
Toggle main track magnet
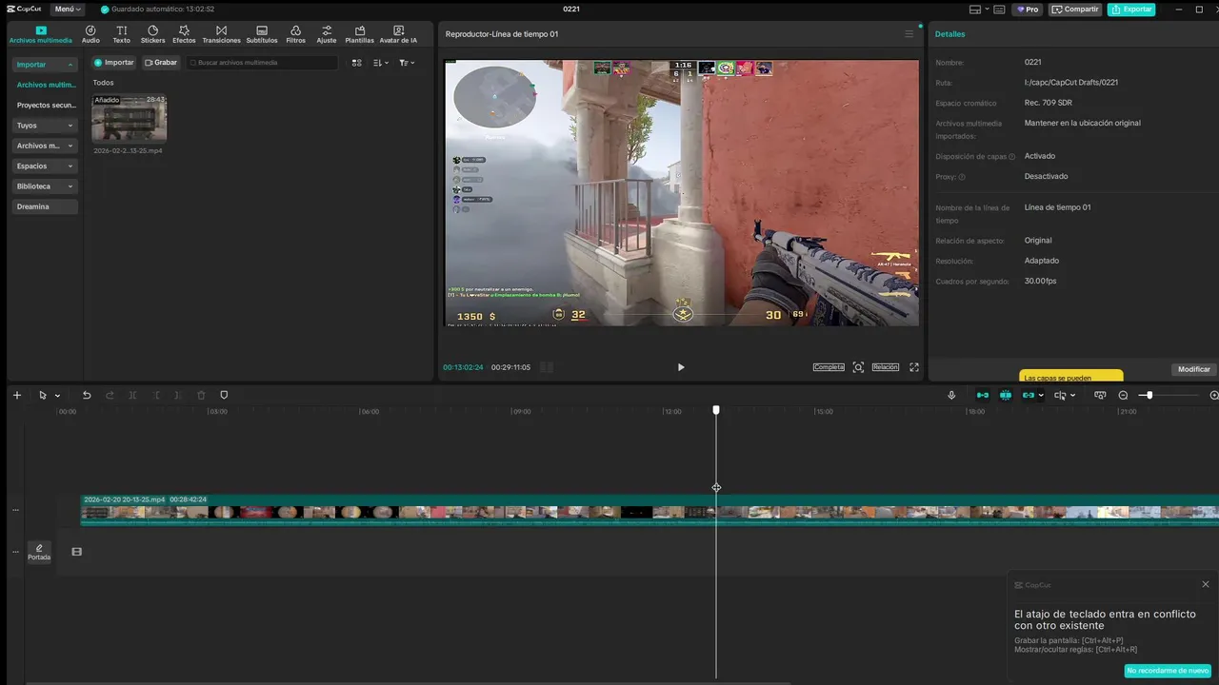pos(983,395)
